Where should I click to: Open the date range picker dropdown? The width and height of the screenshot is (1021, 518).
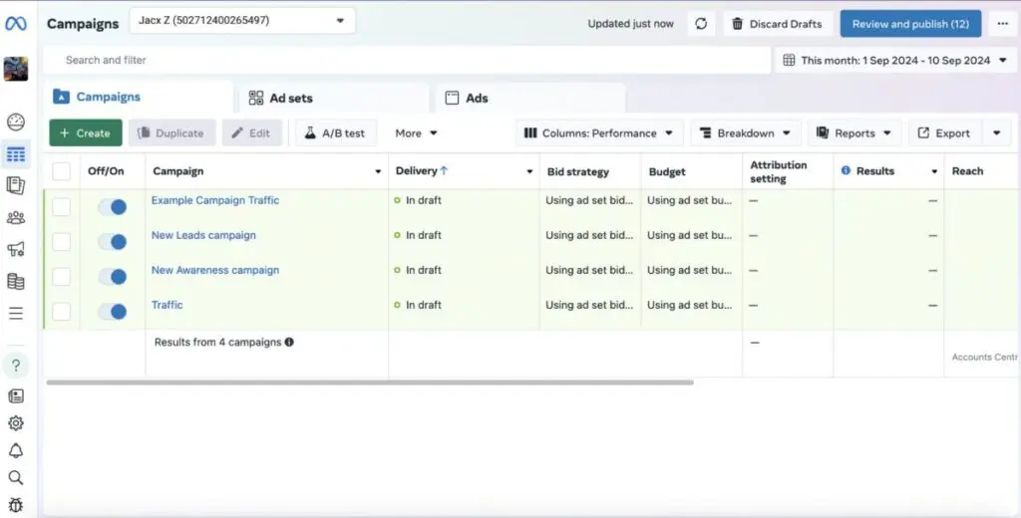tap(895, 60)
